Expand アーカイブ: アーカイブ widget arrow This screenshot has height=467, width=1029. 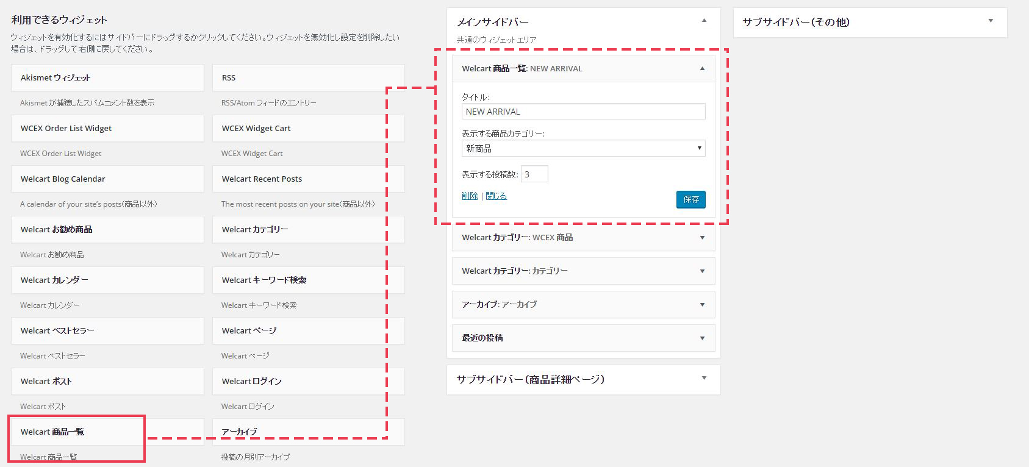tap(702, 305)
